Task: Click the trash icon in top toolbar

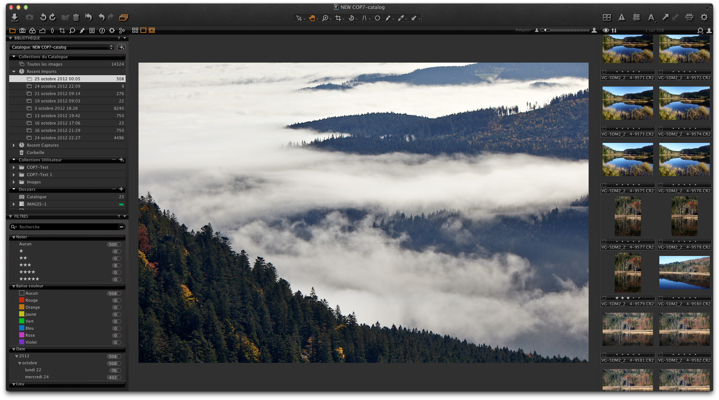Action: point(76,17)
